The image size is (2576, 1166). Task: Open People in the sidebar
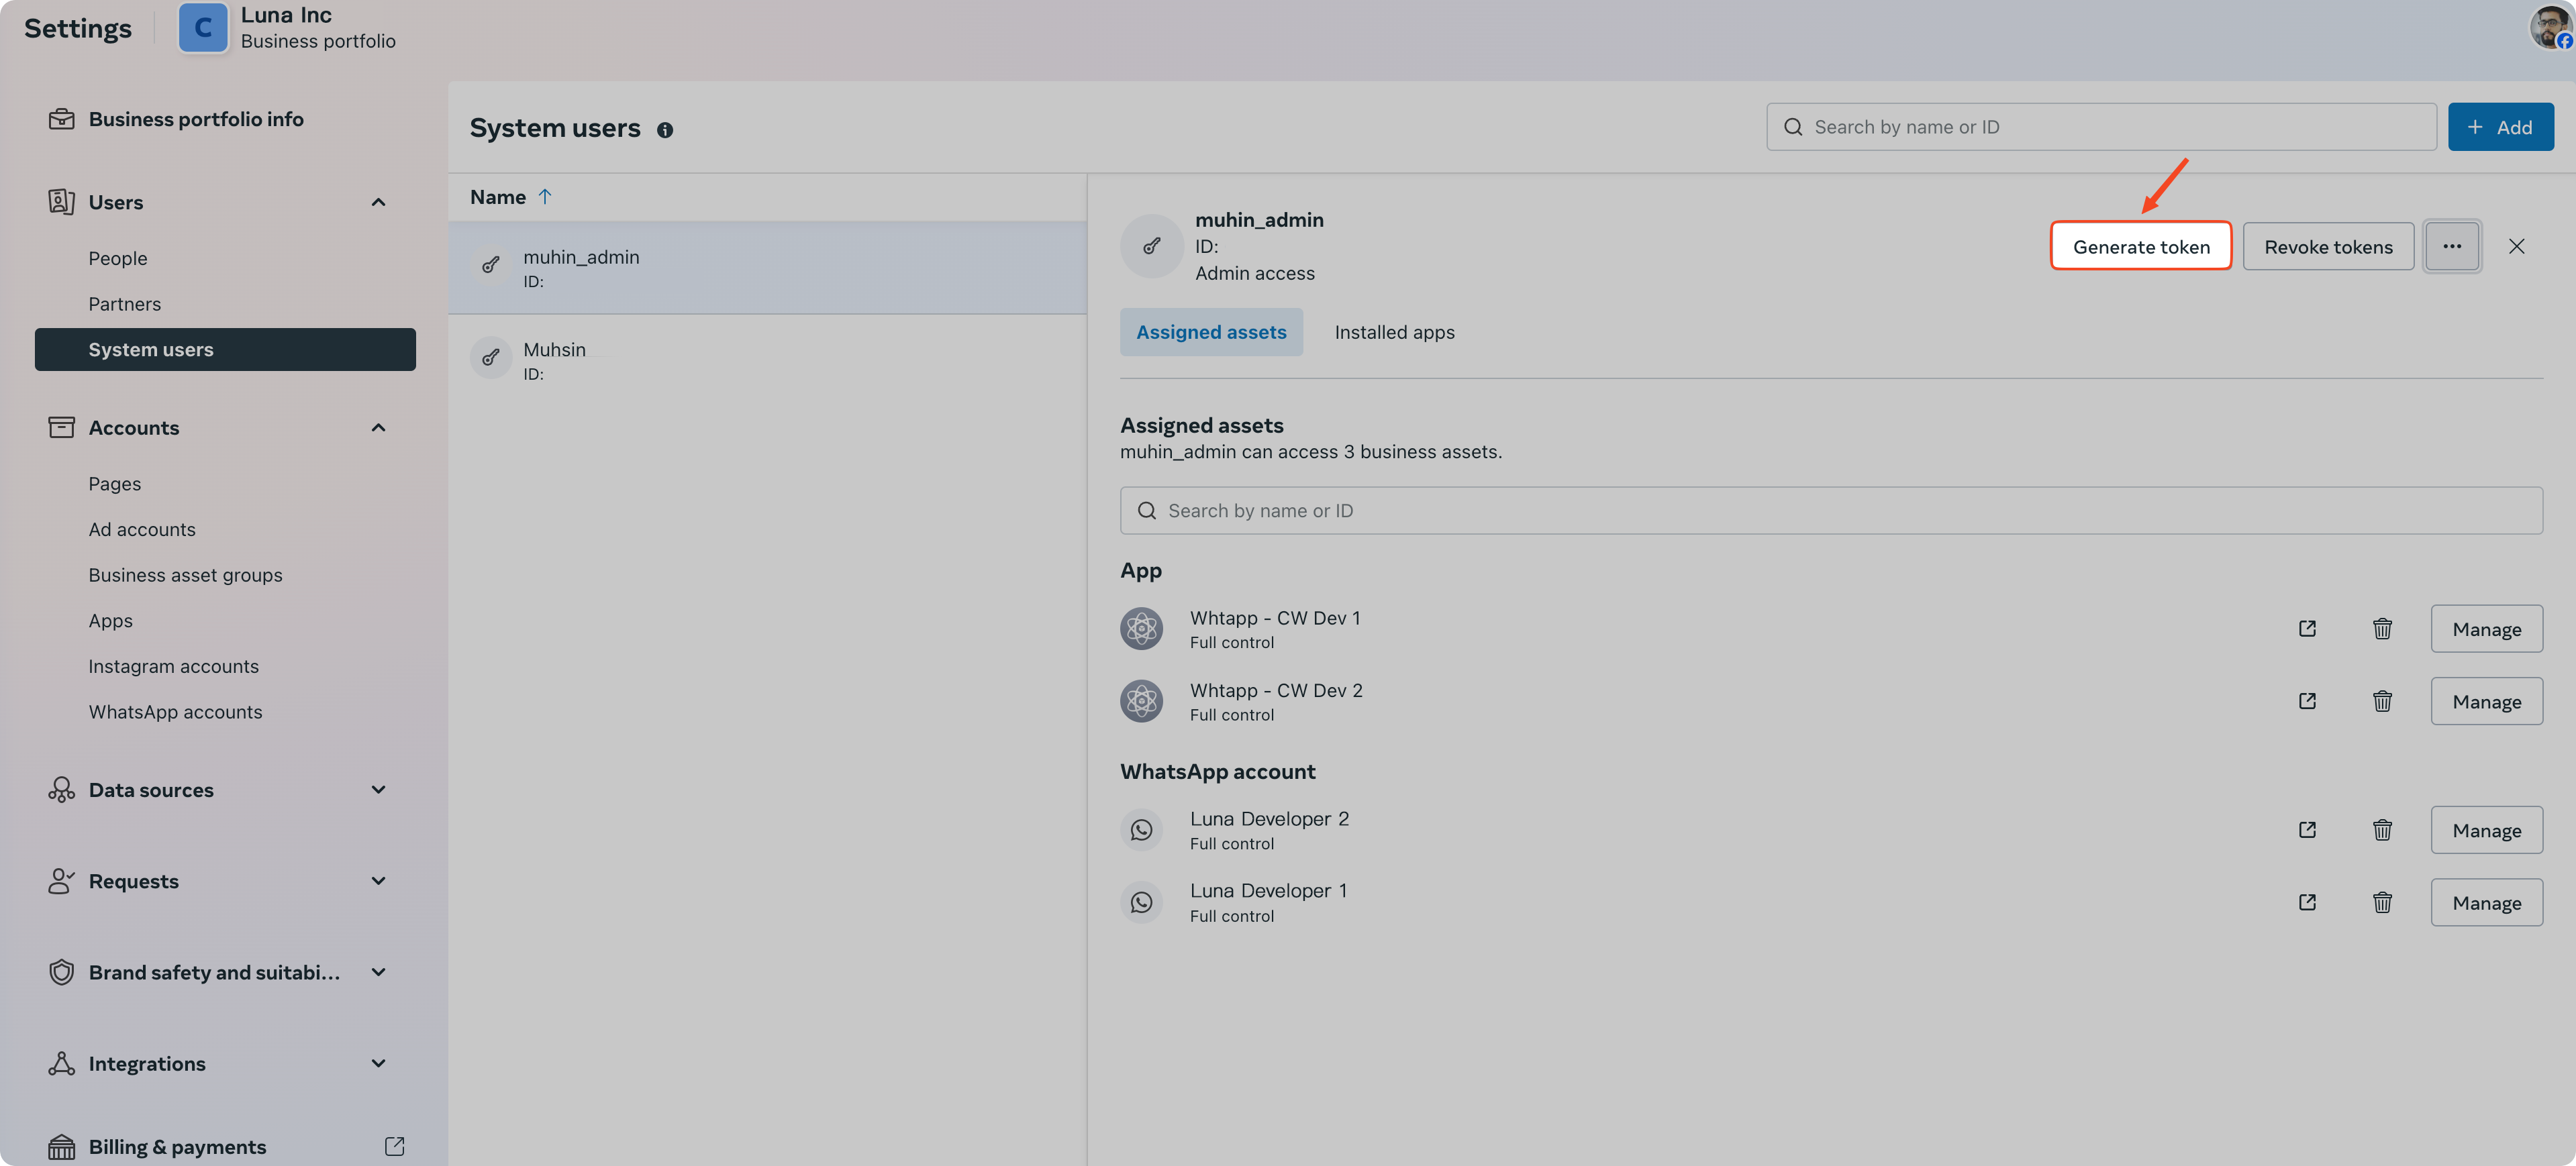coord(118,259)
